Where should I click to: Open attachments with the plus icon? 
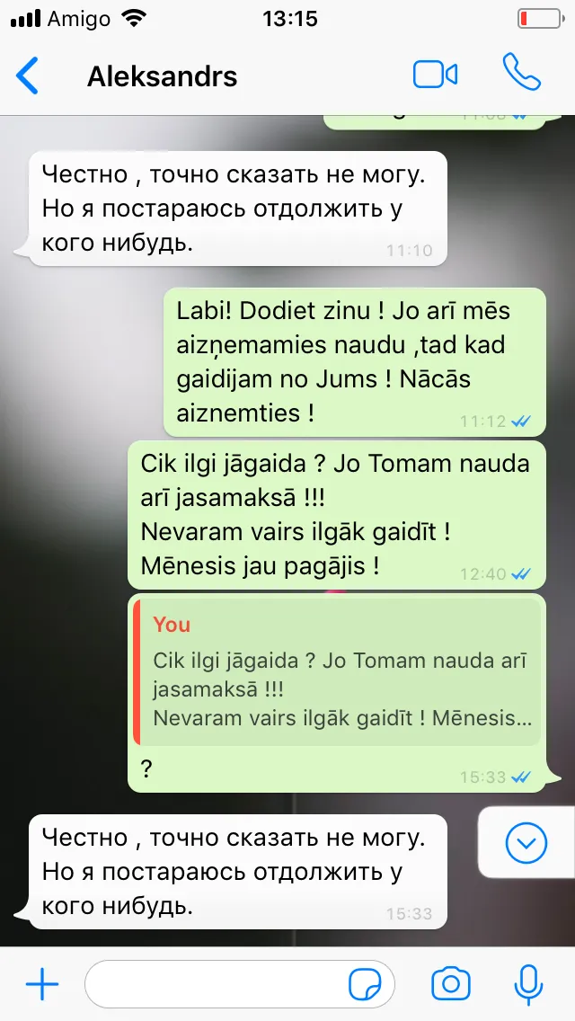(42, 983)
